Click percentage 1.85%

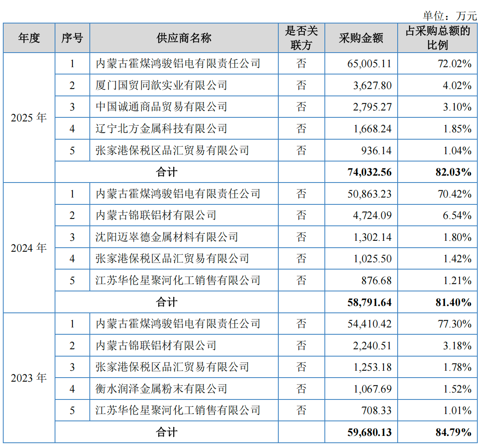(457, 129)
